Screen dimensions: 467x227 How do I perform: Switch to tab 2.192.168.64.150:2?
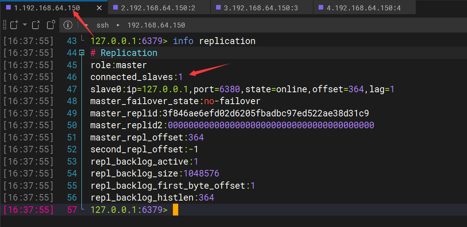click(158, 8)
